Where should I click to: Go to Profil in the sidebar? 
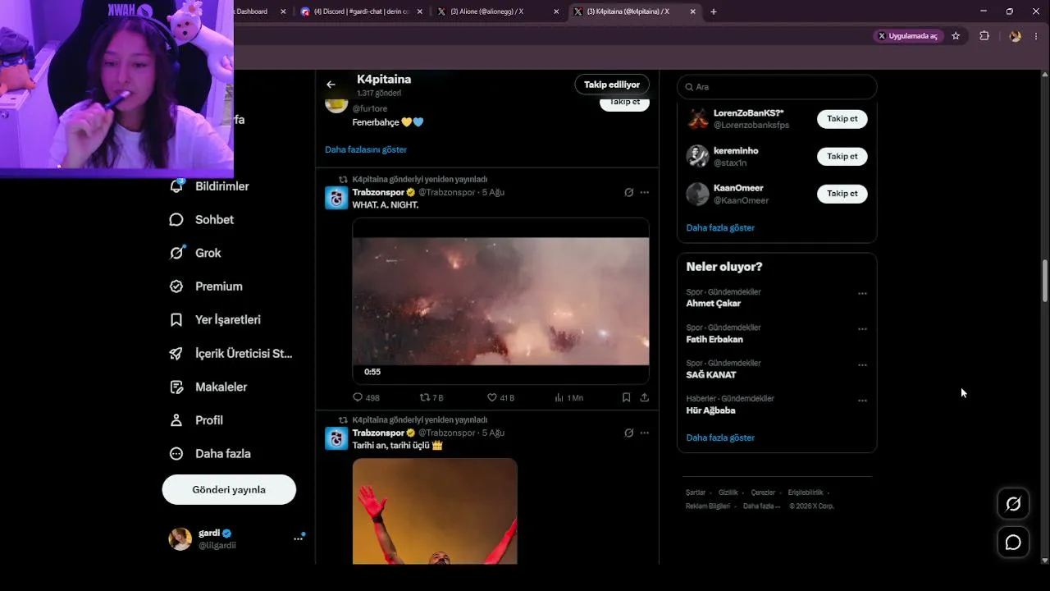[x=196, y=420]
